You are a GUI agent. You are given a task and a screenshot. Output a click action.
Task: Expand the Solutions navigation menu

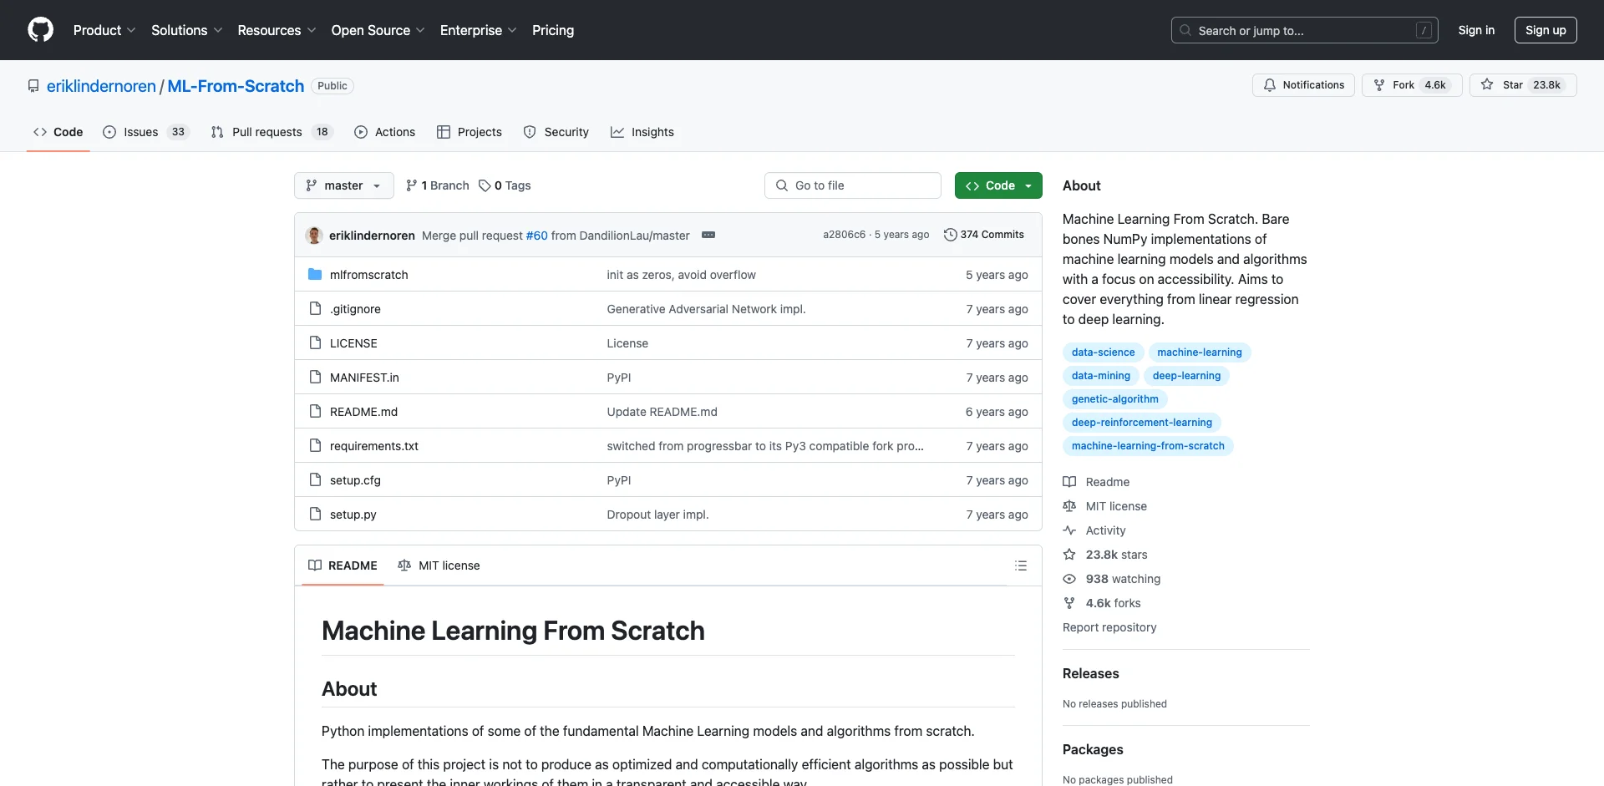pos(187,30)
